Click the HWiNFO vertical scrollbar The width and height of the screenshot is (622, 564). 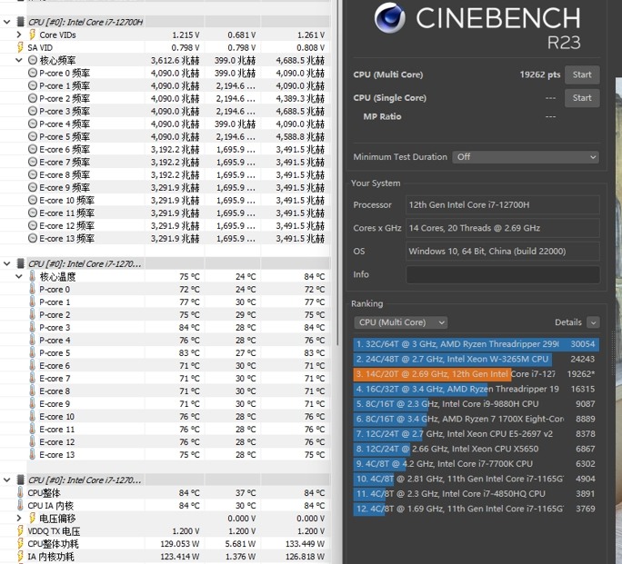point(337,173)
